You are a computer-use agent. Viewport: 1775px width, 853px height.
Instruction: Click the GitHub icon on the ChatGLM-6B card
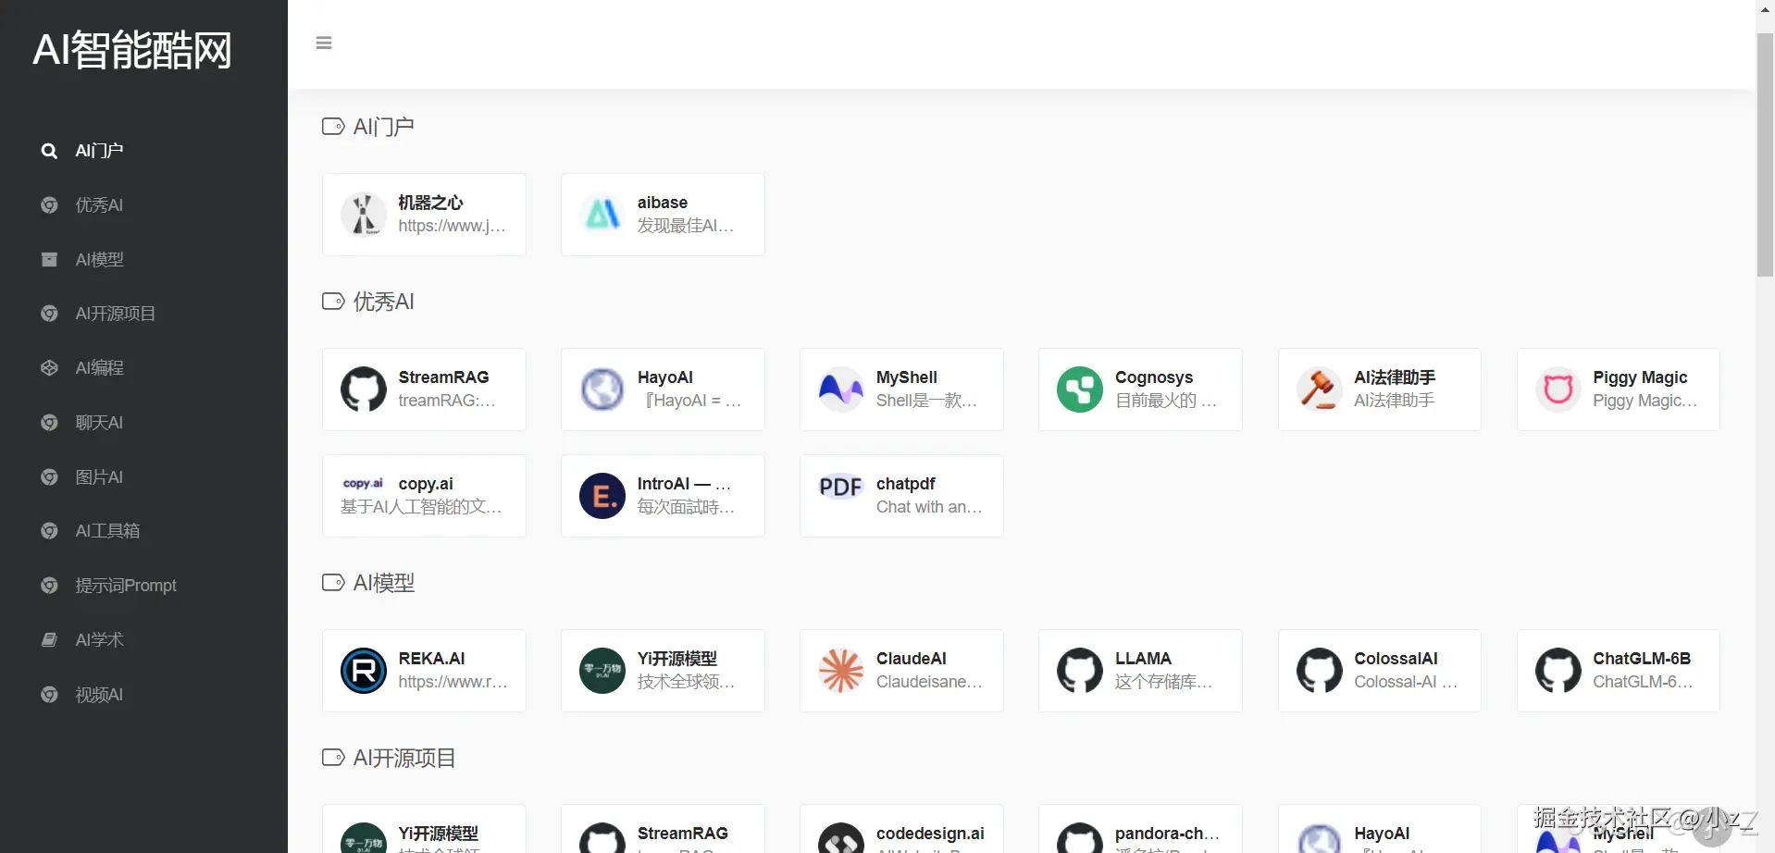point(1558,671)
